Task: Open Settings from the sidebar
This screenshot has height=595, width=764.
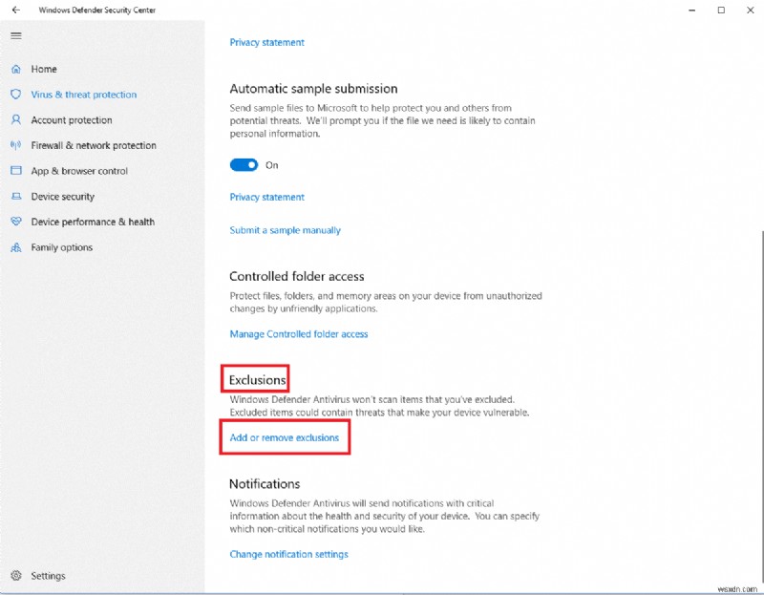Action: 48,576
